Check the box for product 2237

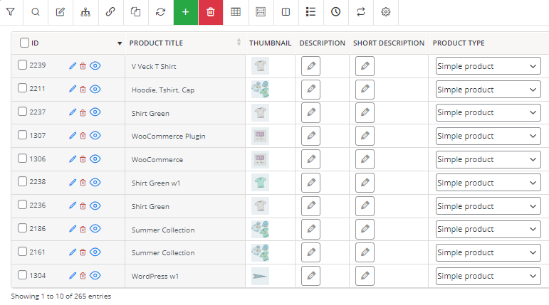coord(22,111)
